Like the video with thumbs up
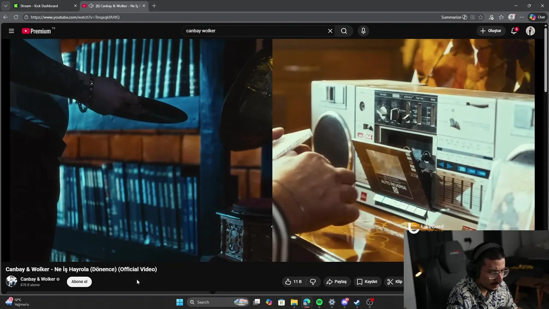 pyautogui.click(x=293, y=282)
